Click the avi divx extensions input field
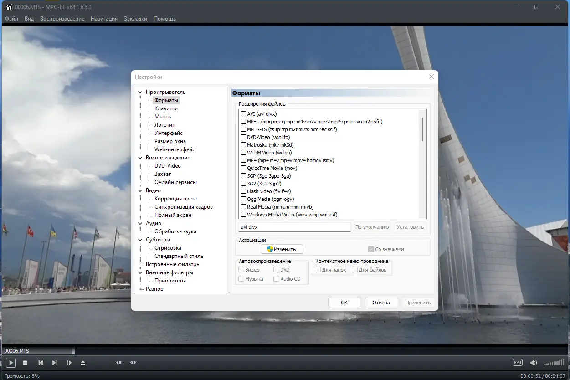The image size is (570, 380). pyautogui.click(x=294, y=226)
